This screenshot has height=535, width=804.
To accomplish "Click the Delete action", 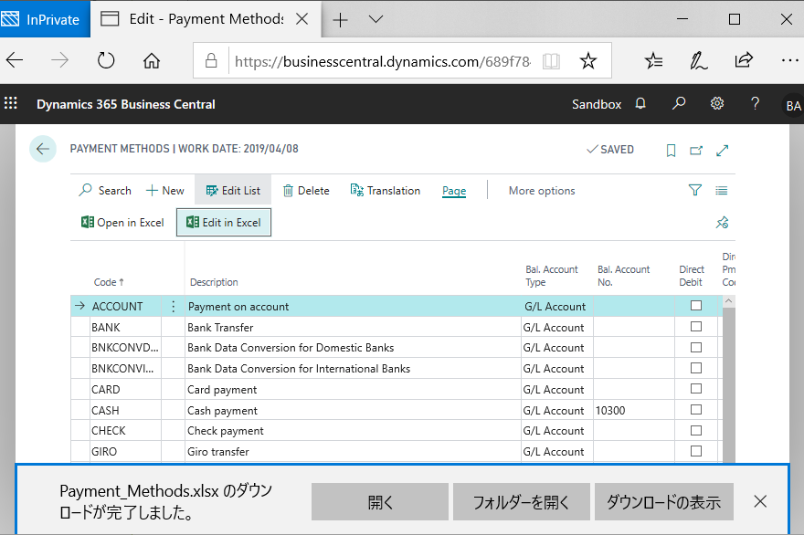I will [x=306, y=191].
